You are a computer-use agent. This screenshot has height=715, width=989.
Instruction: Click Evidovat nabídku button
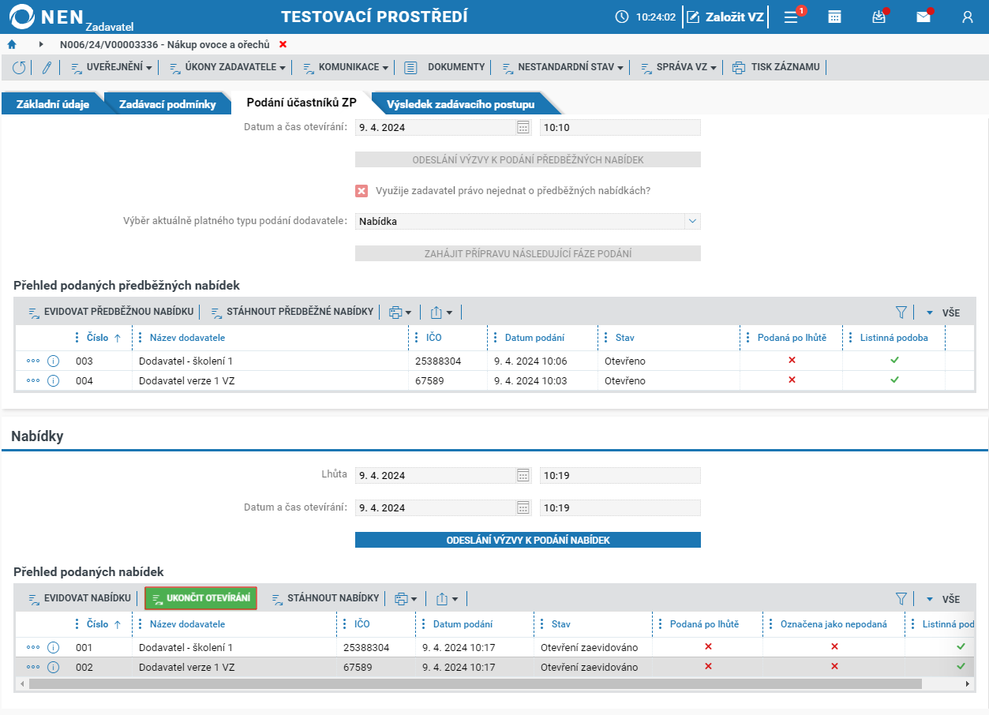pyautogui.click(x=79, y=598)
